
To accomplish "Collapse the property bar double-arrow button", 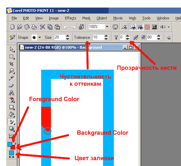I will [168, 37].
